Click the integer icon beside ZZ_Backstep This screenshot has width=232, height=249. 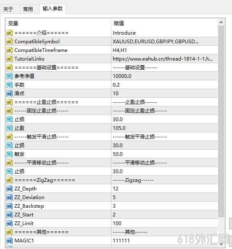coord(9,206)
